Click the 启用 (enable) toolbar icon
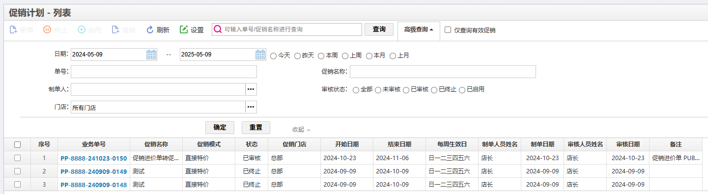This screenshot has height=194, width=708. [x=82, y=30]
